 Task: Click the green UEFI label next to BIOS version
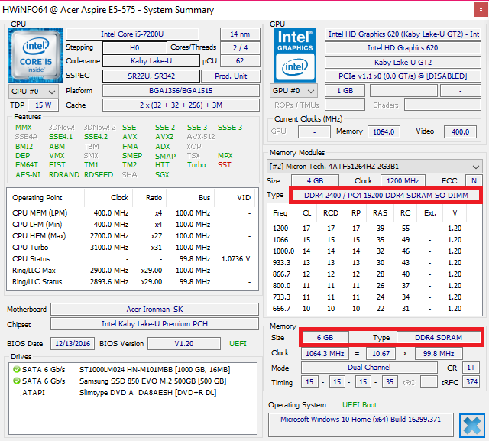coord(238,344)
